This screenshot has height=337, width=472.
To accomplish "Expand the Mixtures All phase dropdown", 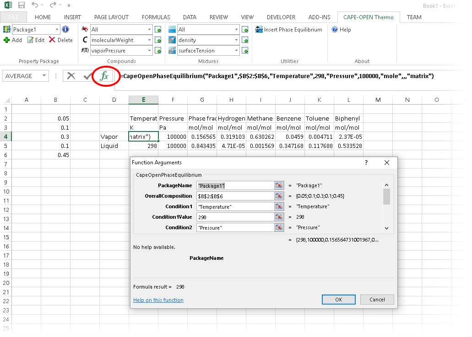I will click(236, 29).
